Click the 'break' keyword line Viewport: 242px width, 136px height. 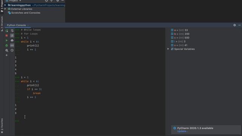pyautogui.click(x=37, y=93)
